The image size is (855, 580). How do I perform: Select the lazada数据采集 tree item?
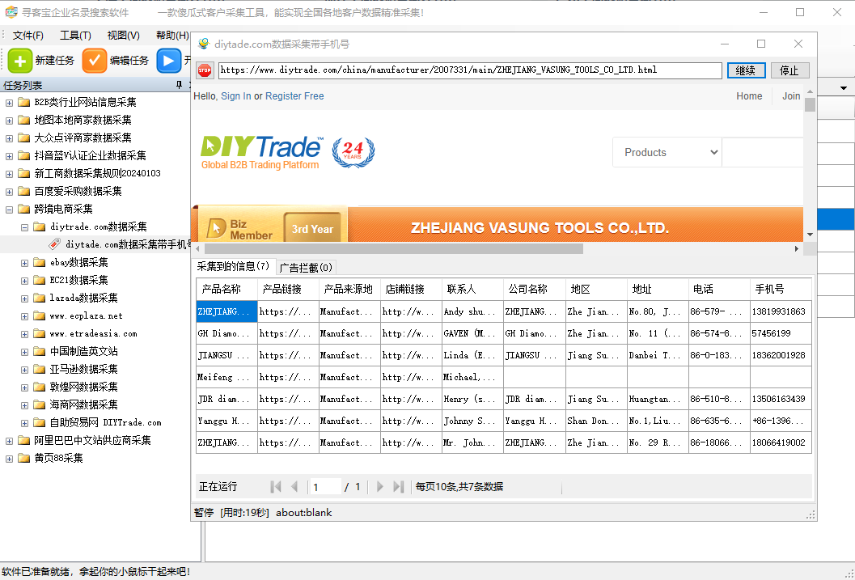[x=83, y=298]
